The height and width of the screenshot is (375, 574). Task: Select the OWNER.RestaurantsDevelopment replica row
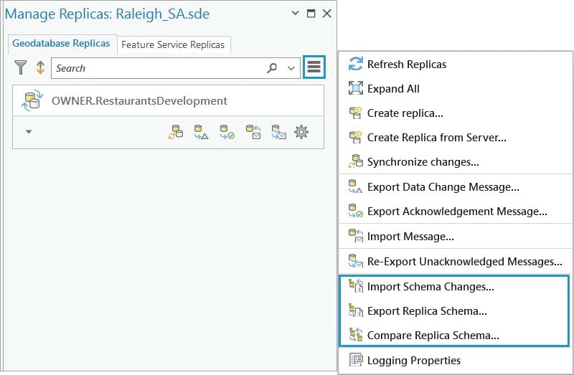point(168,100)
